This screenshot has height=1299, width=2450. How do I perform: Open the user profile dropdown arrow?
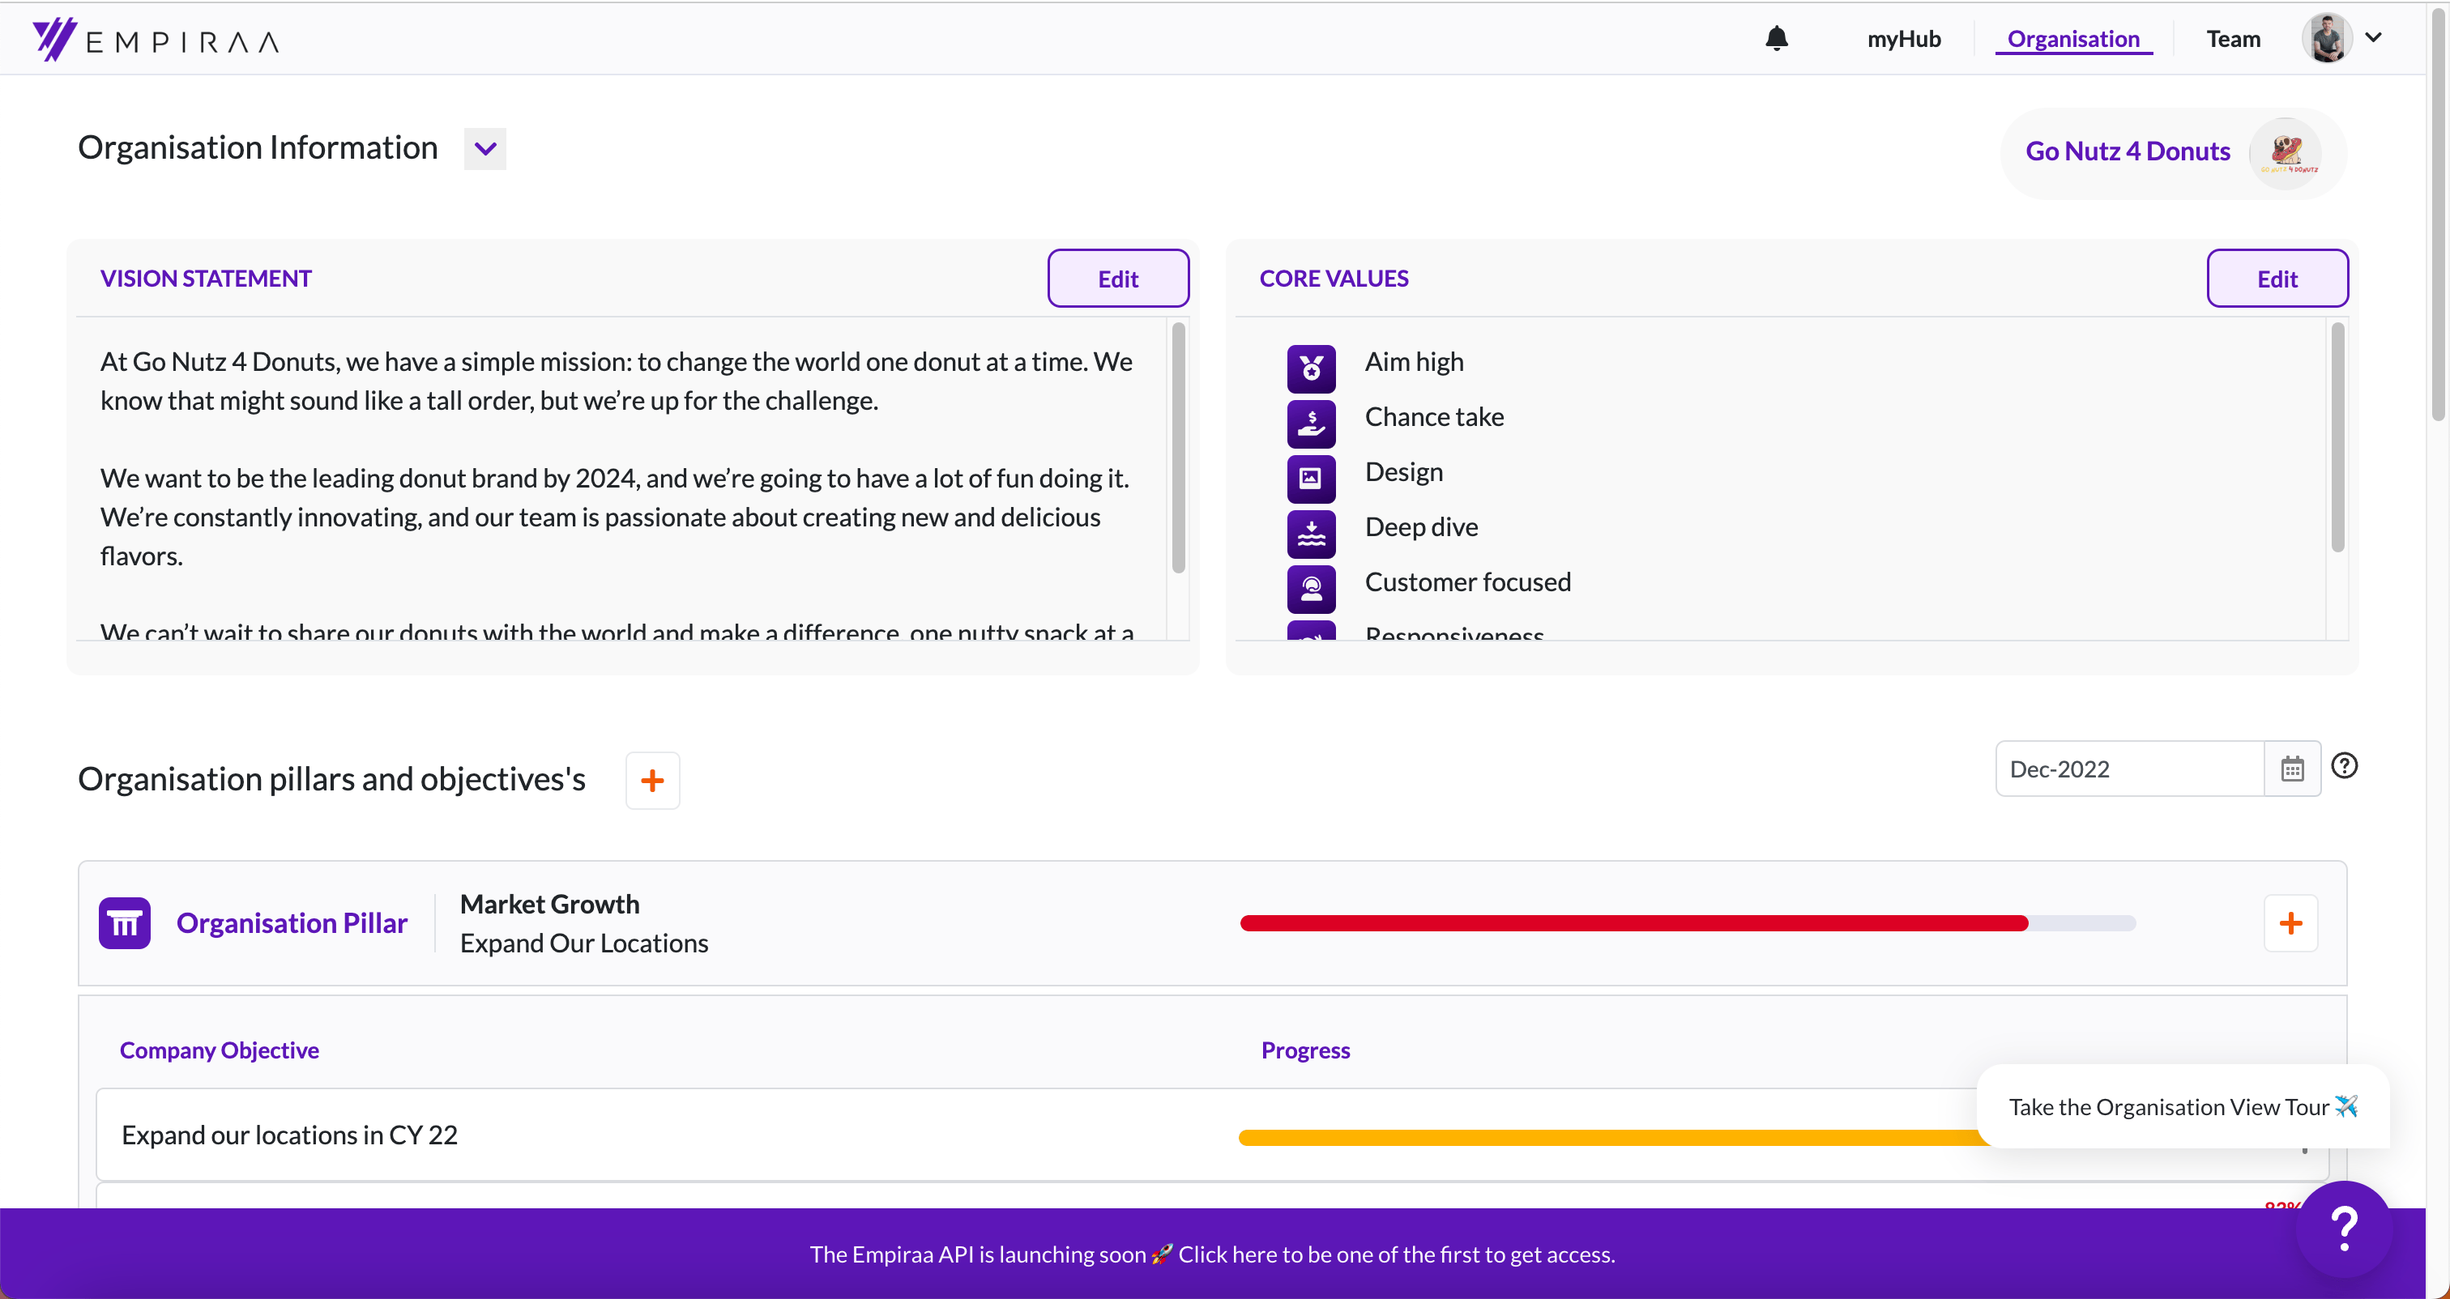(2373, 38)
